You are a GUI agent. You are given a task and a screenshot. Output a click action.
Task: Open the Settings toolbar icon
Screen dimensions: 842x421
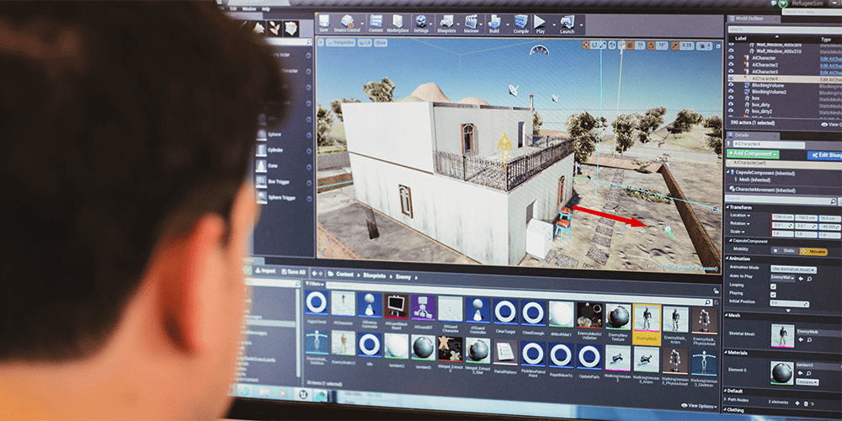[422, 24]
